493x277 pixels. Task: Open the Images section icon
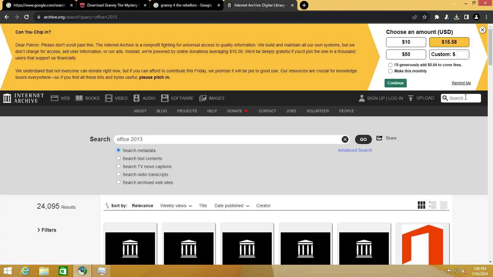(x=203, y=98)
